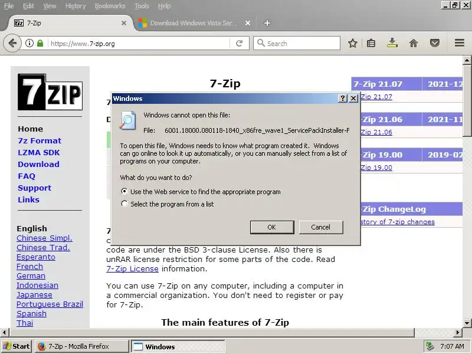Close the 7-Zip tab
This screenshot has height=354, width=472.
point(124,23)
